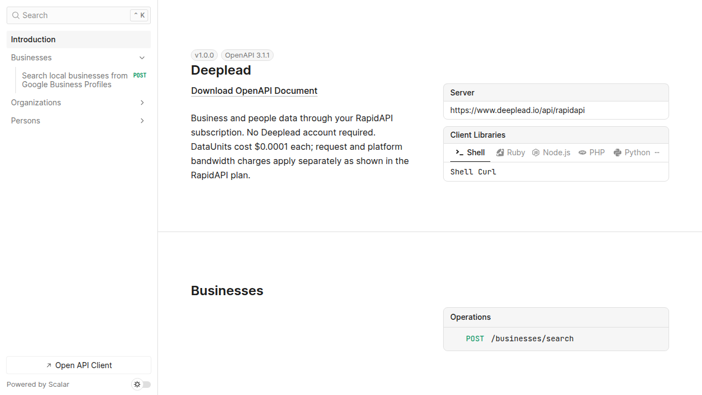The image size is (702, 395).
Task: Click the Operations panel header
Action: point(556,317)
